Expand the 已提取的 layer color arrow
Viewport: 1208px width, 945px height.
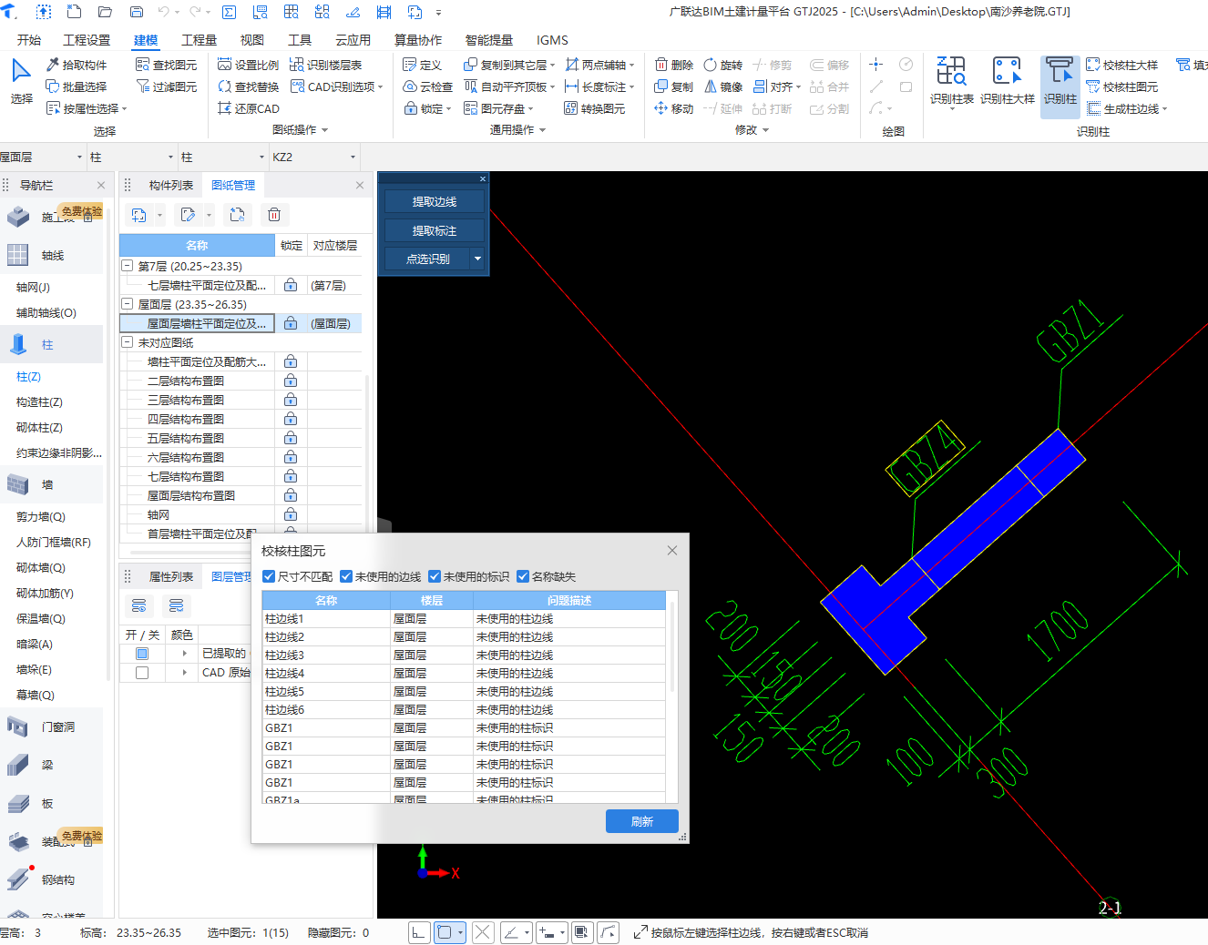pyautogui.click(x=184, y=654)
